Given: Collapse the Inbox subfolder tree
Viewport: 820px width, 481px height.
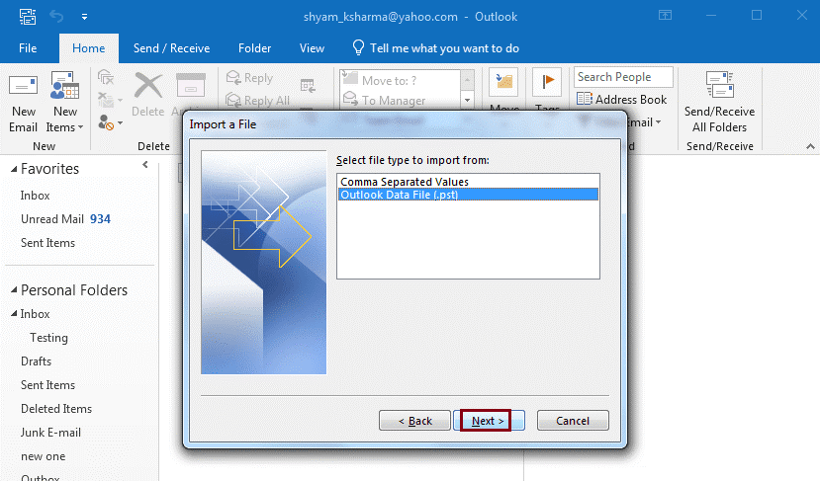Looking at the screenshot, I should coord(14,313).
